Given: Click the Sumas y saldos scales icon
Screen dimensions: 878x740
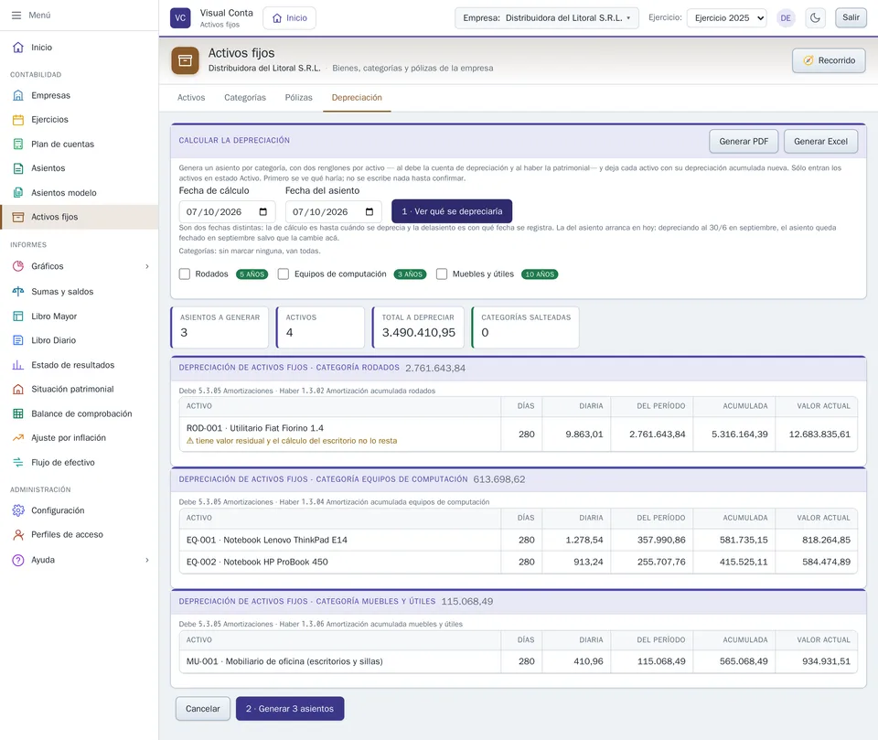Looking at the screenshot, I should pos(18,291).
